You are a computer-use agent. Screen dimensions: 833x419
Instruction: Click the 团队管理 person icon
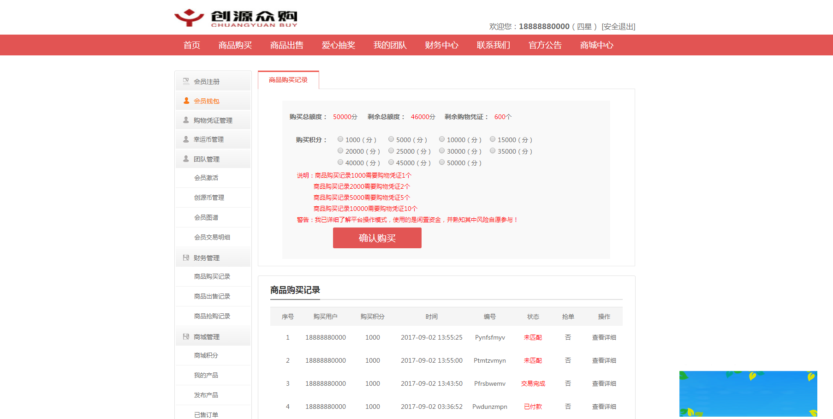coord(186,158)
